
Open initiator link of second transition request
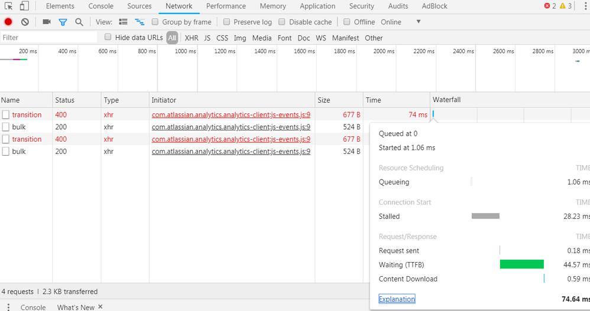[231, 139]
